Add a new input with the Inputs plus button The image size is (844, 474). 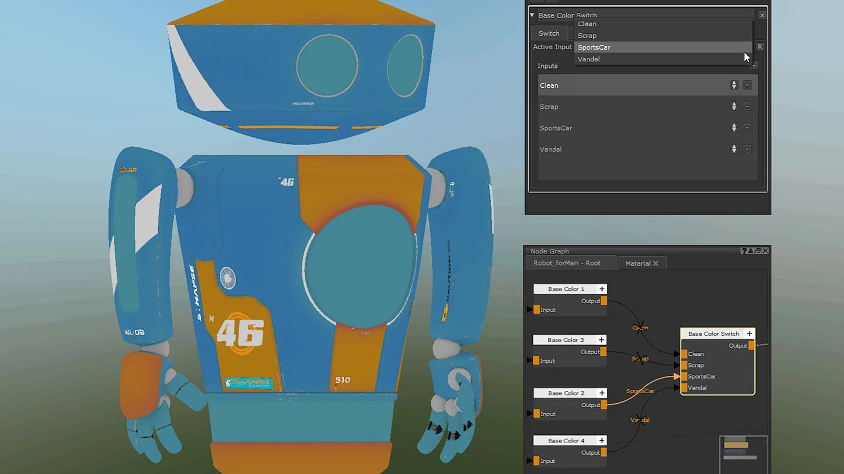(x=754, y=66)
